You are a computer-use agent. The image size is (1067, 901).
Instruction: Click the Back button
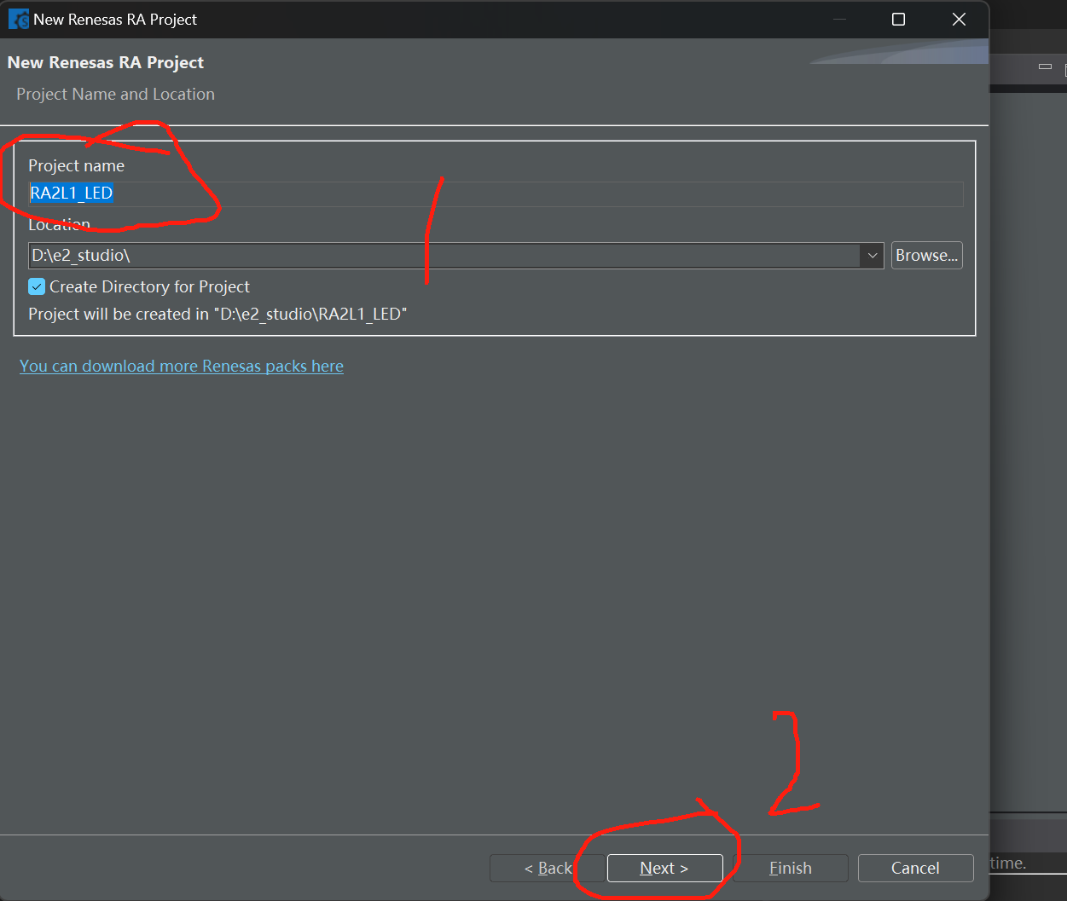(x=548, y=868)
